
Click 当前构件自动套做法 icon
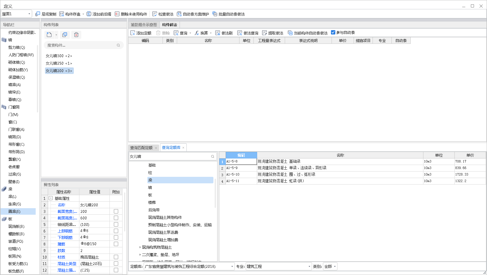pos(290,33)
